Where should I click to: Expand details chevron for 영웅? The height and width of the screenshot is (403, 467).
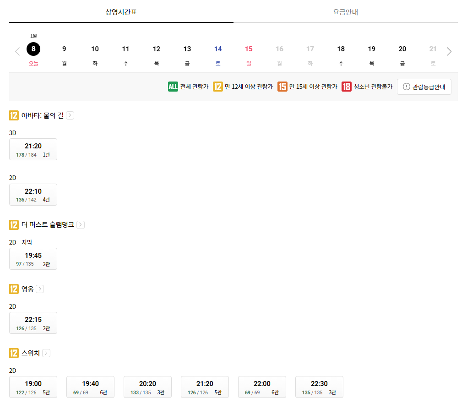point(40,289)
